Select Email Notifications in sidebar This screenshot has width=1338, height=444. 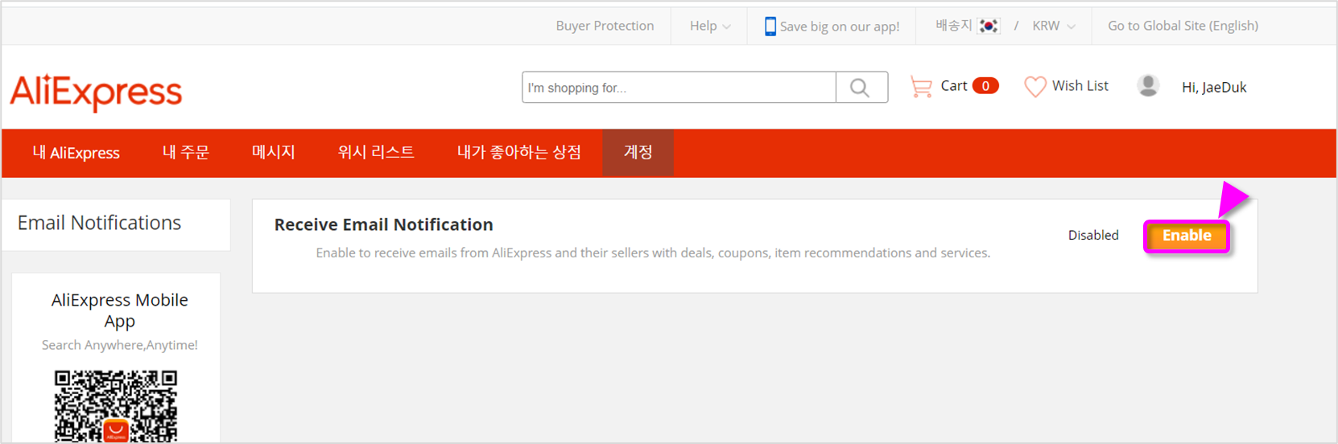click(x=99, y=223)
